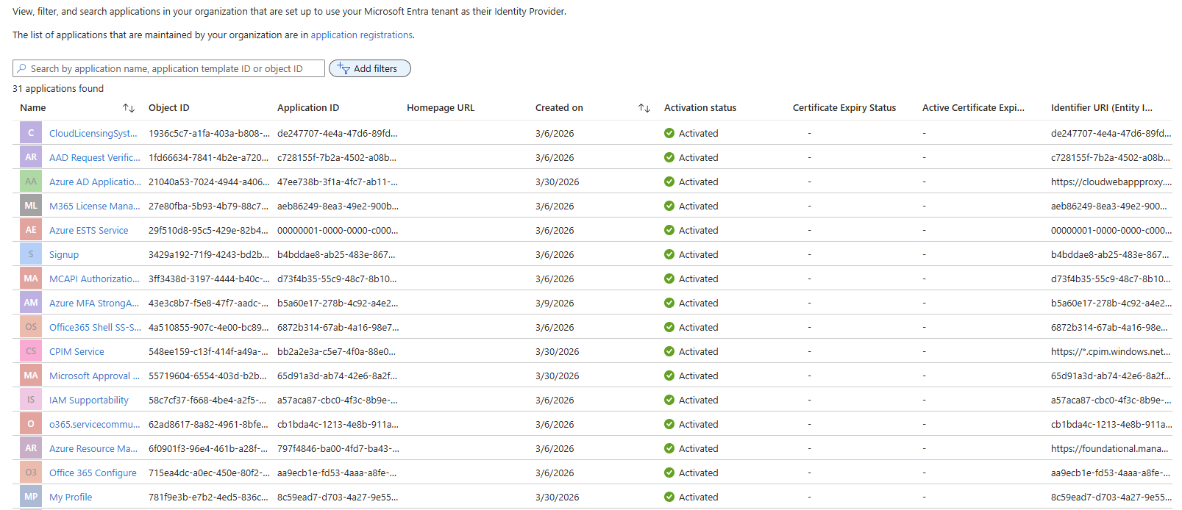Viewport: 1182px width, 510px height.
Task: Open the My Profile application
Action: click(x=71, y=497)
